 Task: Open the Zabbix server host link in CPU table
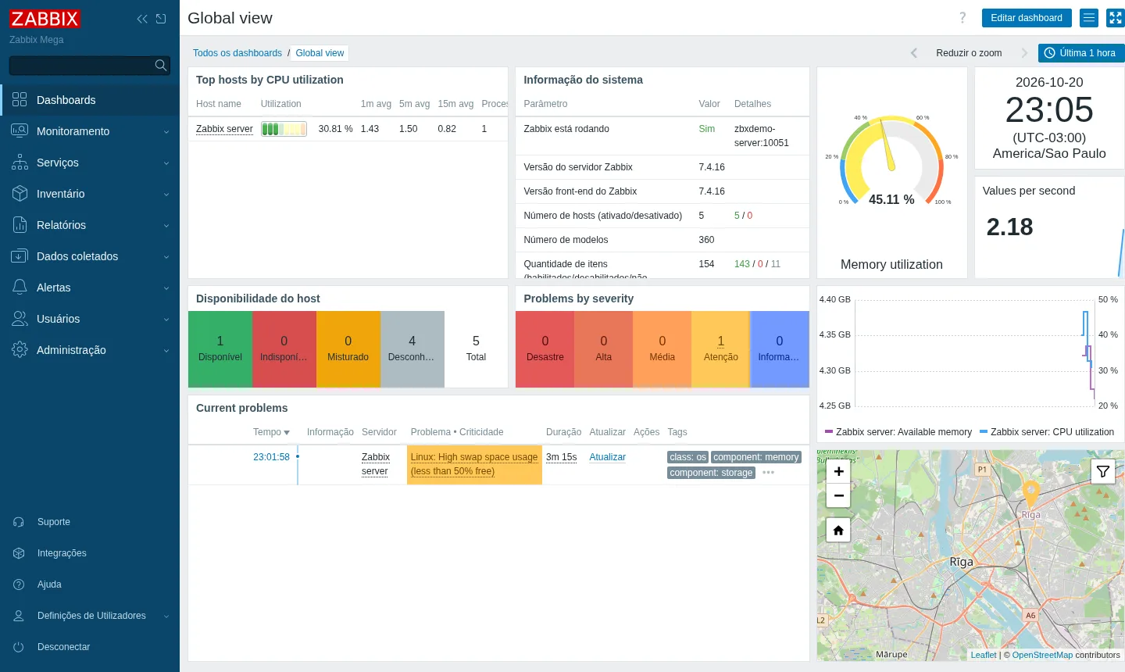point(224,129)
